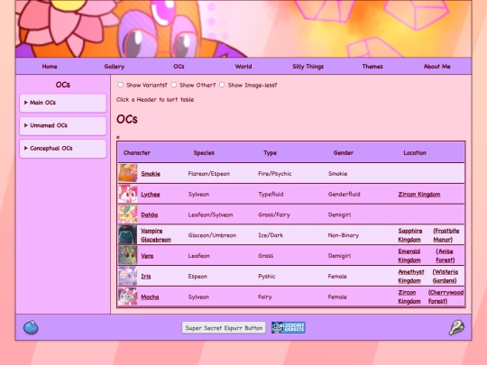Click the Espeon species cell
487x365 pixels.
198,277
